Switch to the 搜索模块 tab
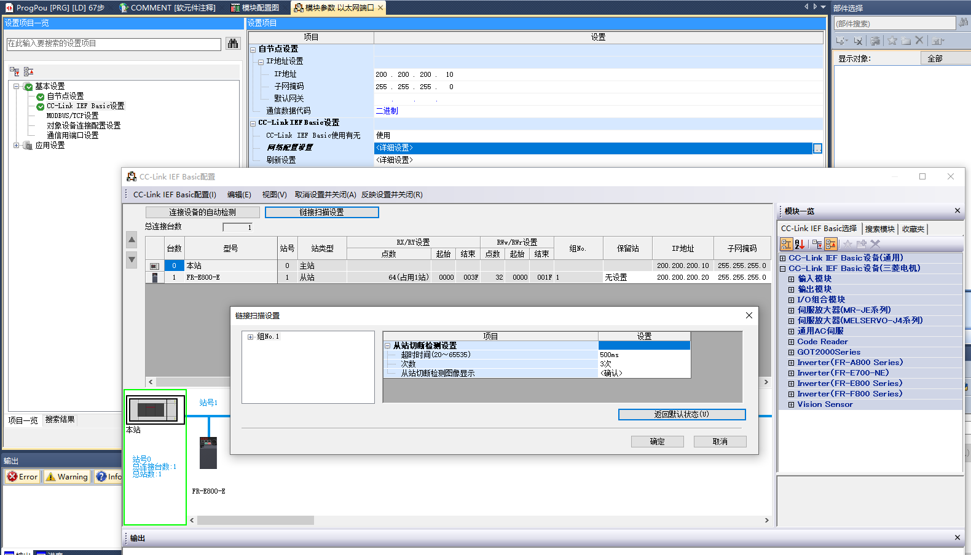This screenshot has width=971, height=555. tap(879, 229)
